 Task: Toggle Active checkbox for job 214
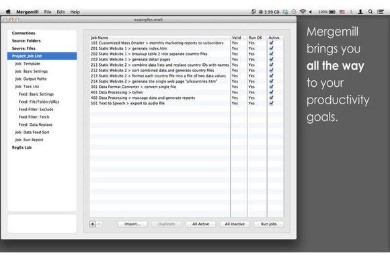coord(272,81)
